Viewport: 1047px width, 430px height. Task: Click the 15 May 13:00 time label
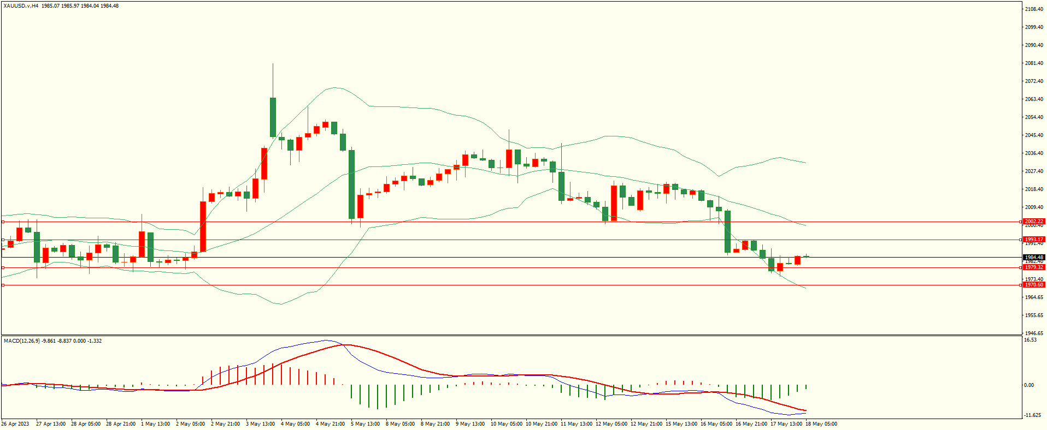tap(681, 424)
